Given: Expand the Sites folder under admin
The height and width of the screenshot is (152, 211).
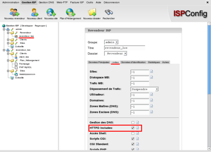Looking at the screenshot, I should coord(8,43).
